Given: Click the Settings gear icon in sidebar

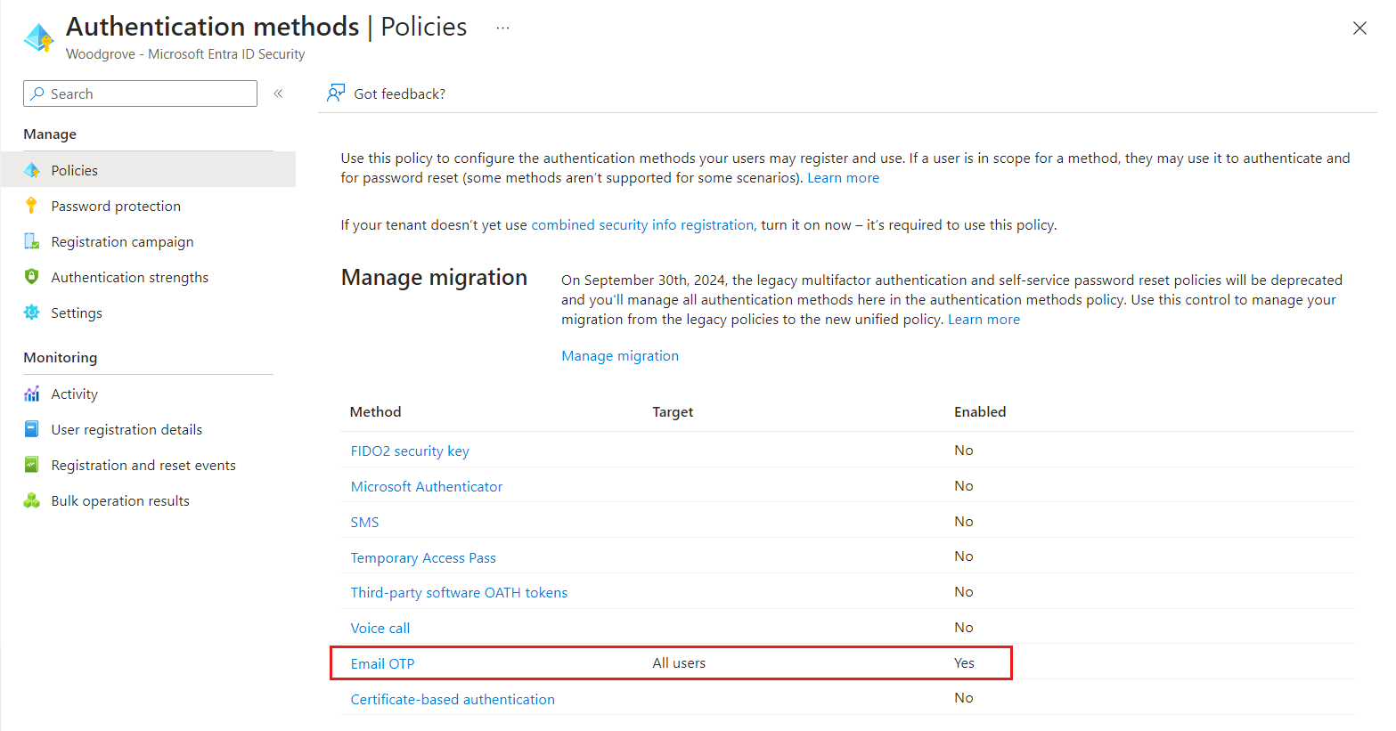Looking at the screenshot, I should (32, 313).
